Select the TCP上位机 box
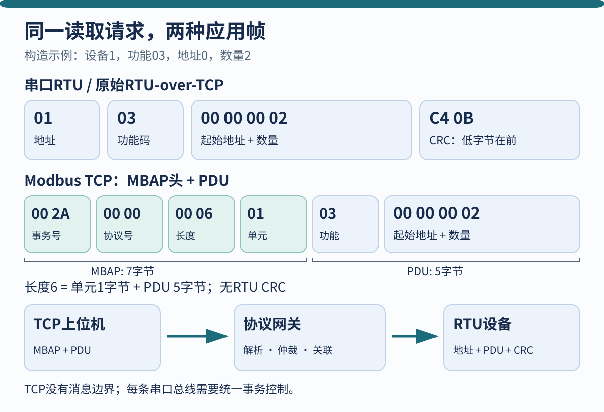This screenshot has width=604, height=412. coord(92,338)
